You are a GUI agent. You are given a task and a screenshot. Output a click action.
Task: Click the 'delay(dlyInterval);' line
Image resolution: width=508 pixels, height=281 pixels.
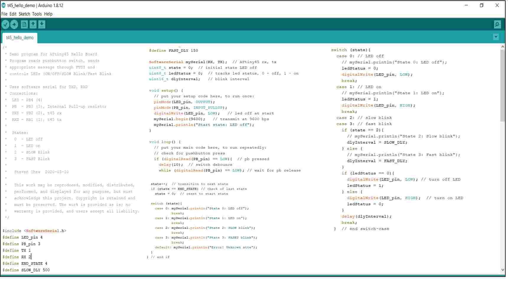(x=367, y=216)
